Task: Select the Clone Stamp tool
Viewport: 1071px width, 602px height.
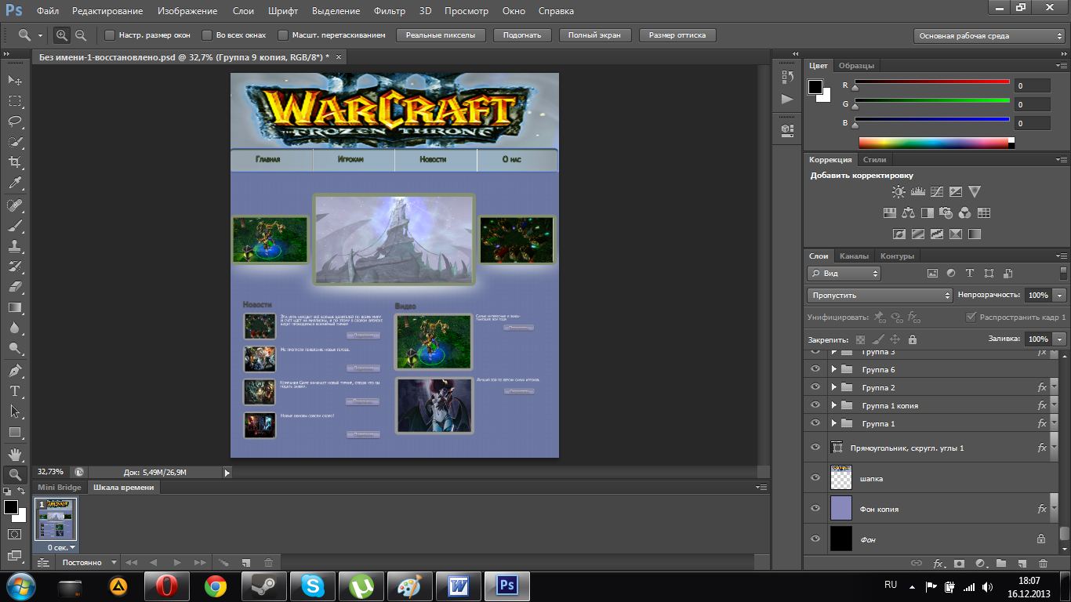Action: tap(15, 246)
